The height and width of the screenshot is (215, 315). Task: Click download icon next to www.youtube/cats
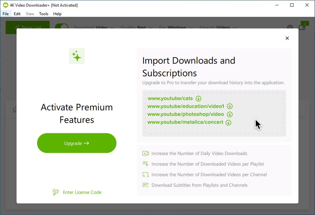198,99
